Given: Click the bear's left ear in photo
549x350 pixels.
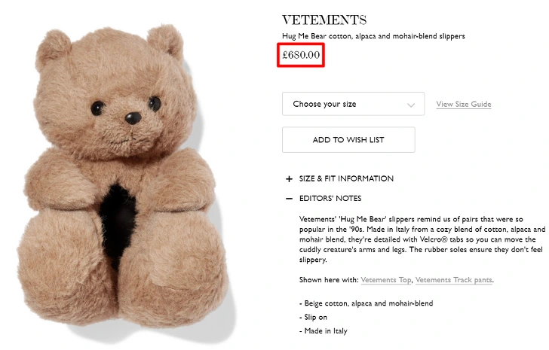Looking at the screenshot, I should pos(53,47).
